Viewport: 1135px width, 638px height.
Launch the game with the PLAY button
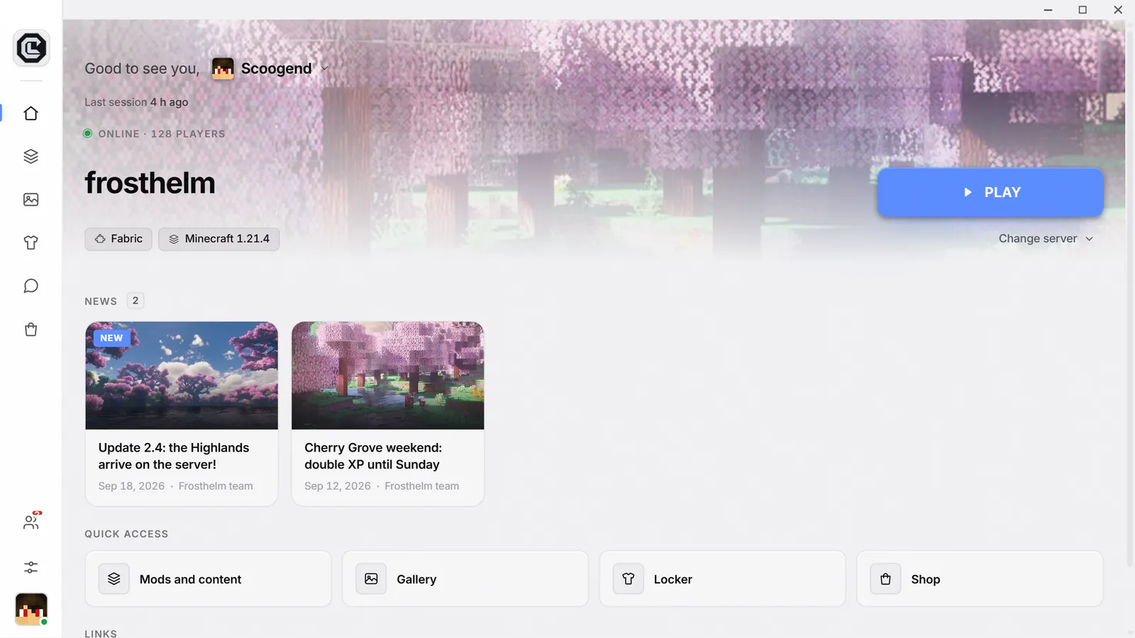pos(990,192)
